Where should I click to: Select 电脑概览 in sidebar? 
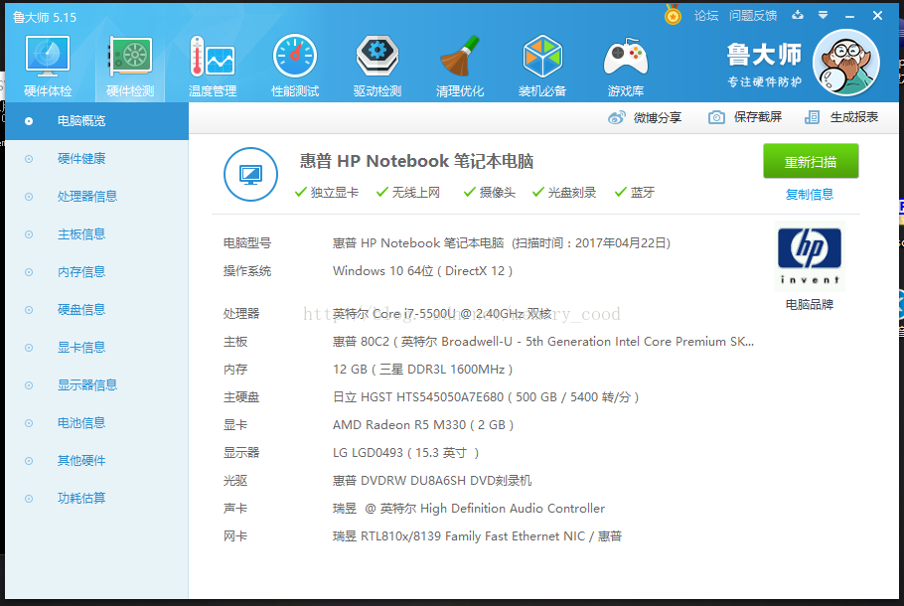pos(97,121)
